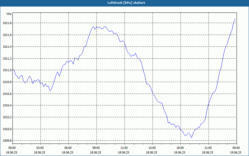249x156 pixels.
Task: Select the 1010,8 y-axis value
Action: click(x=7, y=82)
